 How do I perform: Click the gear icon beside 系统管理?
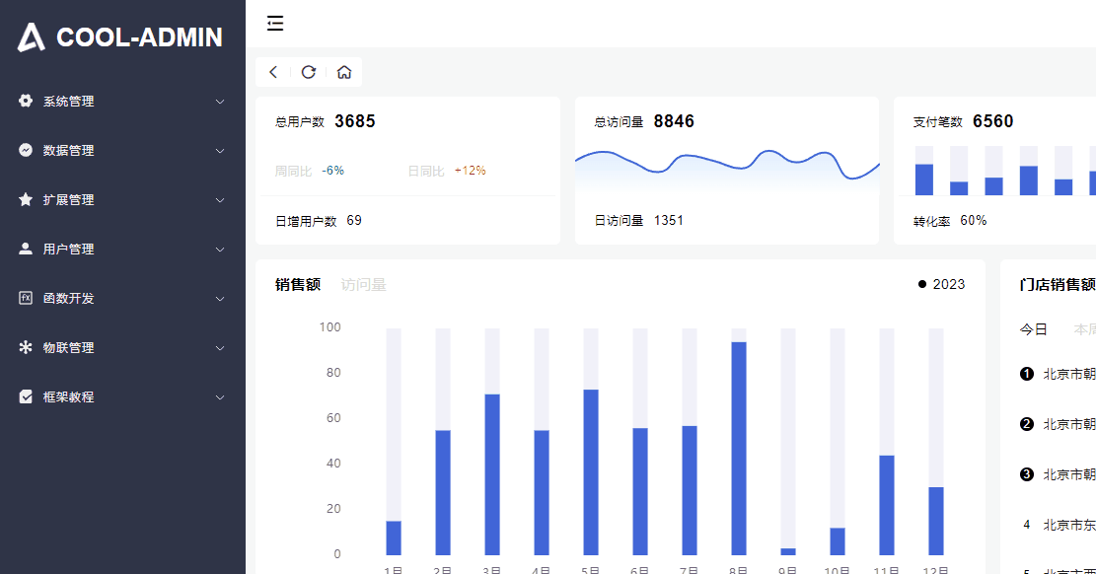pos(26,101)
